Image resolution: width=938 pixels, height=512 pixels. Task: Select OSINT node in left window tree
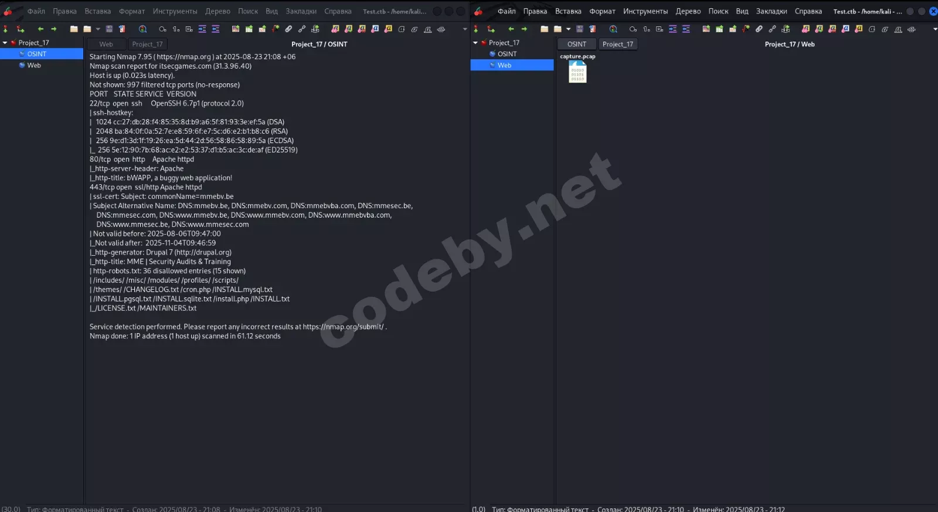click(x=42, y=54)
